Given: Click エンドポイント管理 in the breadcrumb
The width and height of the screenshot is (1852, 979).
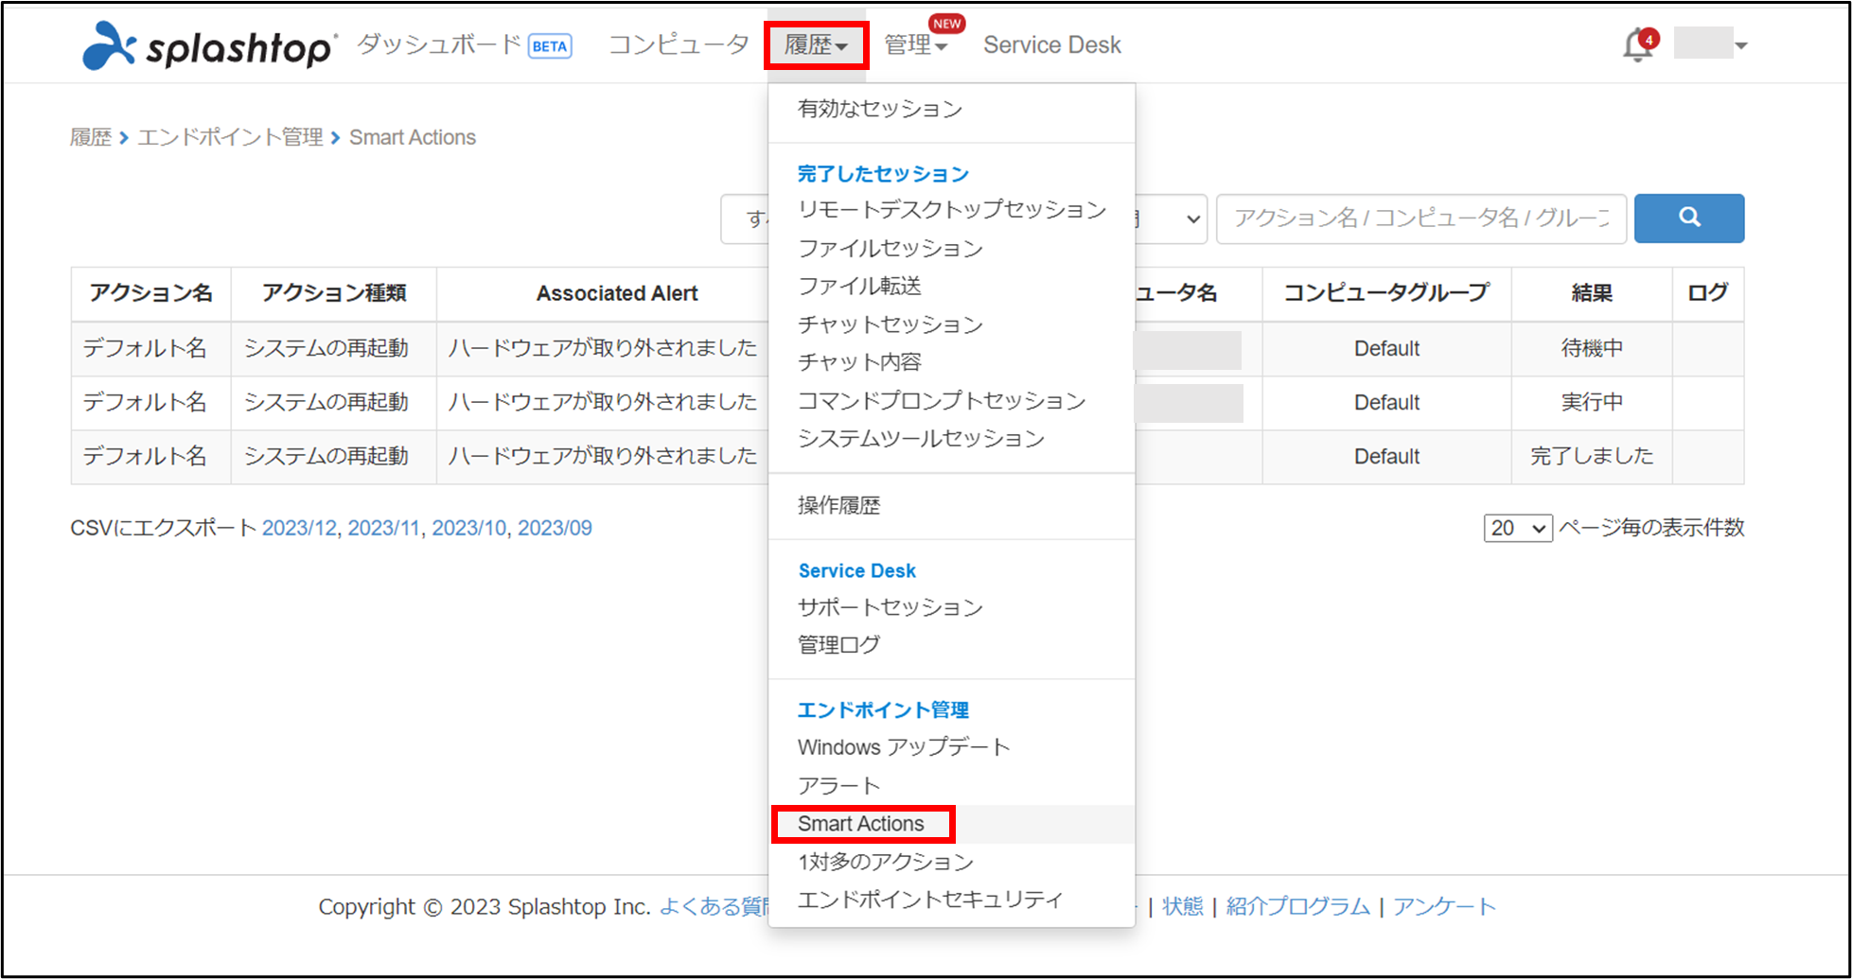Looking at the screenshot, I should (x=230, y=137).
